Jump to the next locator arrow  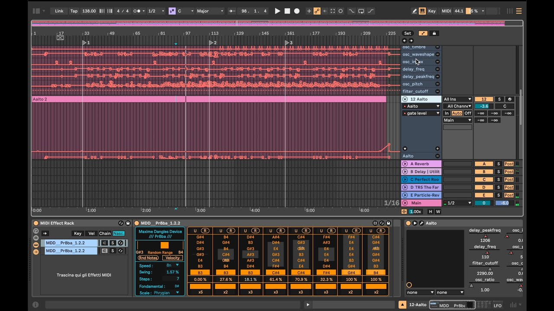[411, 41]
